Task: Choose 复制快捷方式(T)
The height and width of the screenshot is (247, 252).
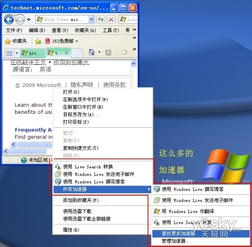Action: click(102, 148)
